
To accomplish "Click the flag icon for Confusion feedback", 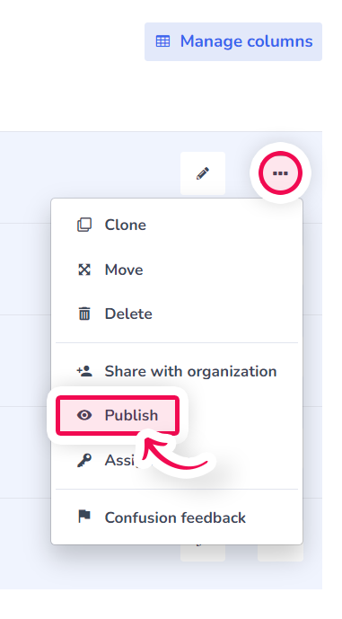I will 84,517.
